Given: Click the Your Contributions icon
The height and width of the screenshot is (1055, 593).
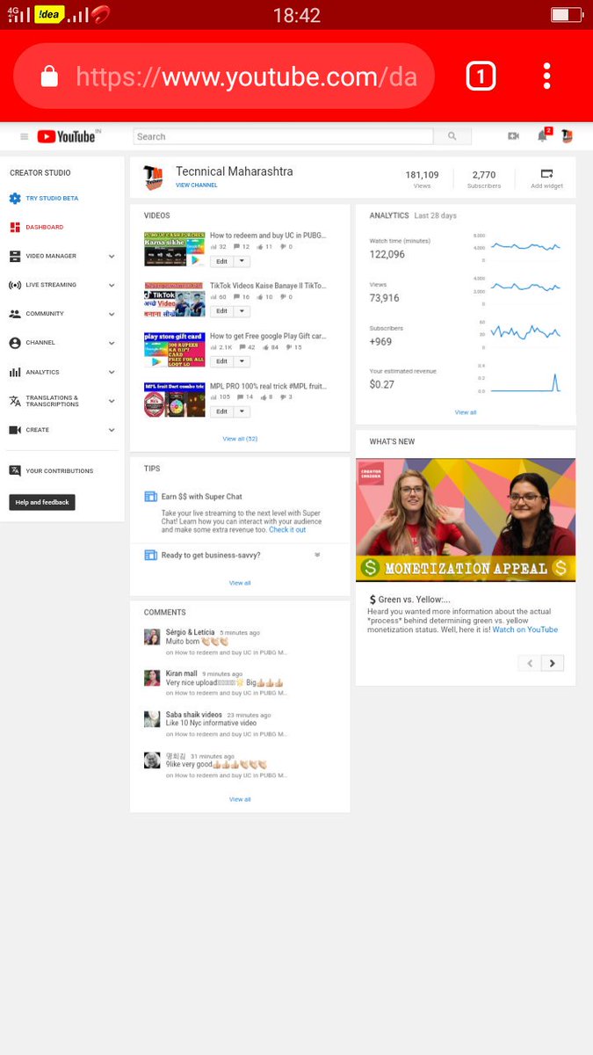Looking at the screenshot, I should (x=15, y=470).
